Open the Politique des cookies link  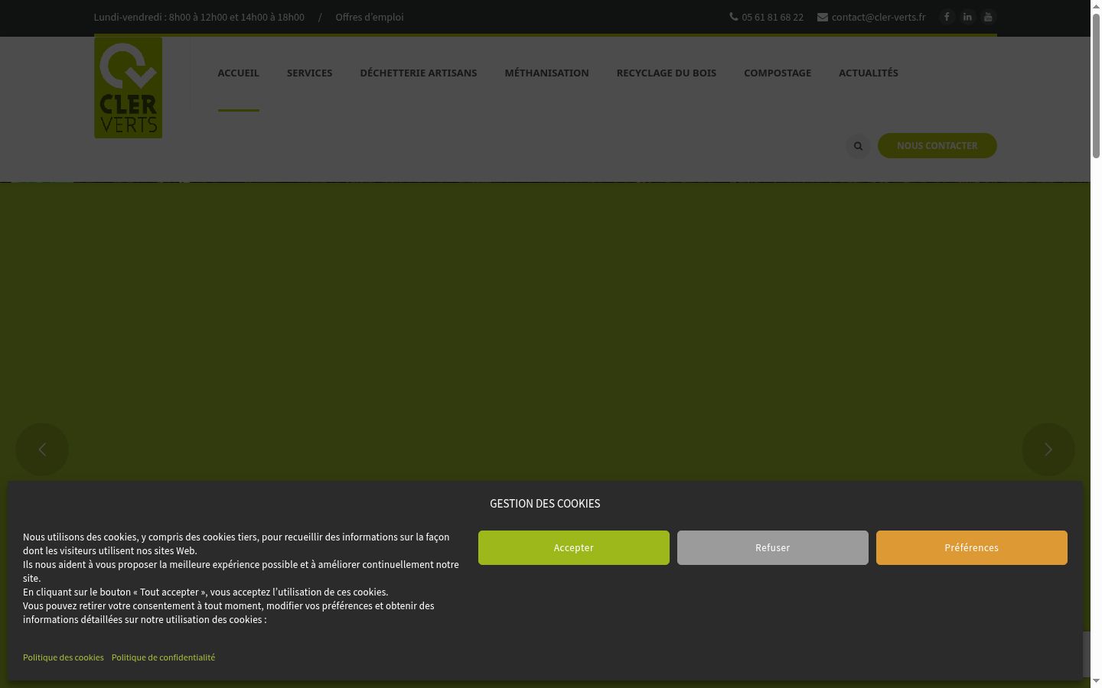64,657
